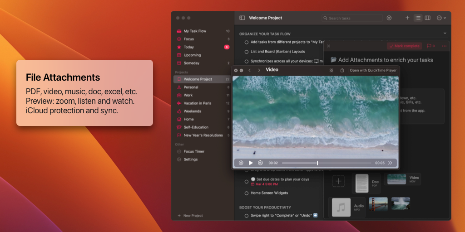Screen dimensions: 465x232
Task: Open the Upcoming list
Action: 202,55
